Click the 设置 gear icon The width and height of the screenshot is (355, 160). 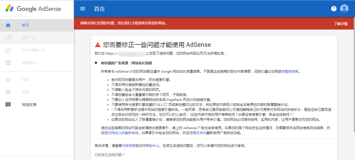coord(8,92)
